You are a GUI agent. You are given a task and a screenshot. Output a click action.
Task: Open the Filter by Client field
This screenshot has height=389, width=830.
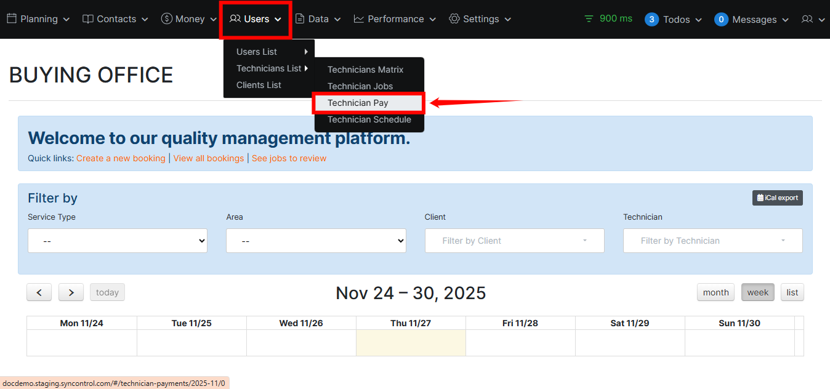514,241
